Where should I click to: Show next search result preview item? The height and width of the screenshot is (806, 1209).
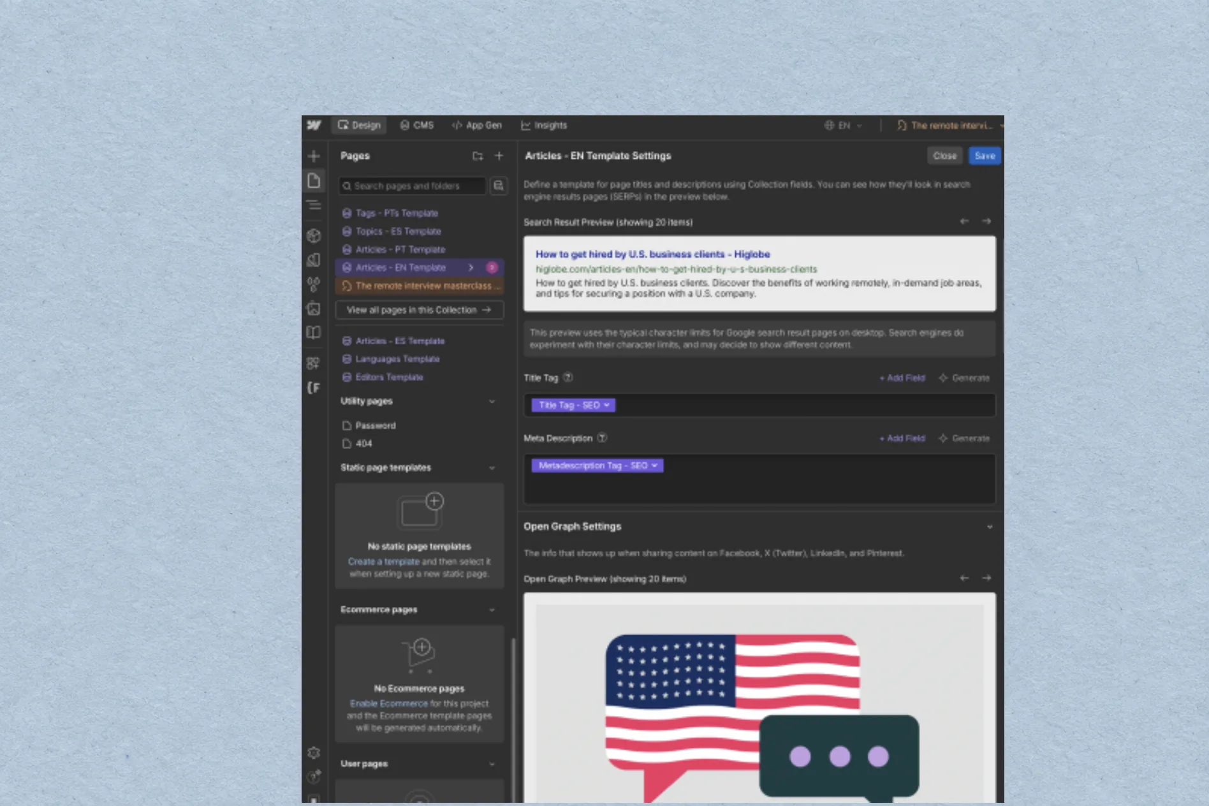(986, 221)
